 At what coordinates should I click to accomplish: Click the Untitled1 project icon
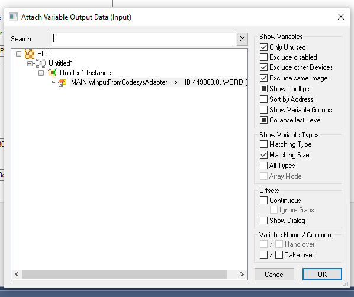41,63
